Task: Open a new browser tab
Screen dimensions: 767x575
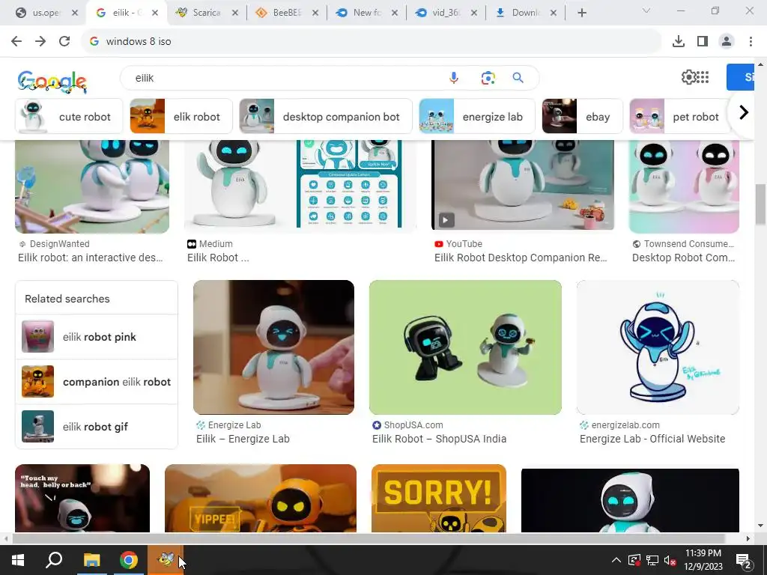Action: 581,13
